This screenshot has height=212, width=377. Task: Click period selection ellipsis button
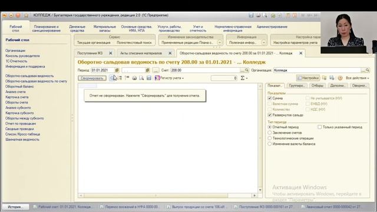(x=156, y=70)
